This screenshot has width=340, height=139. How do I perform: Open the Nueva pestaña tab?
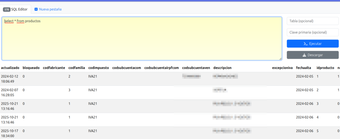tap(50, 9)
